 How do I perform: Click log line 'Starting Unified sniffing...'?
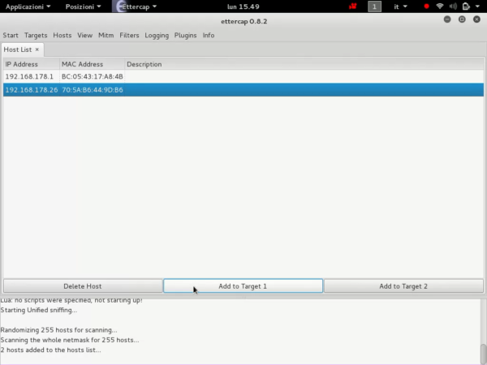pyautogui.click(x=39, y=310)
